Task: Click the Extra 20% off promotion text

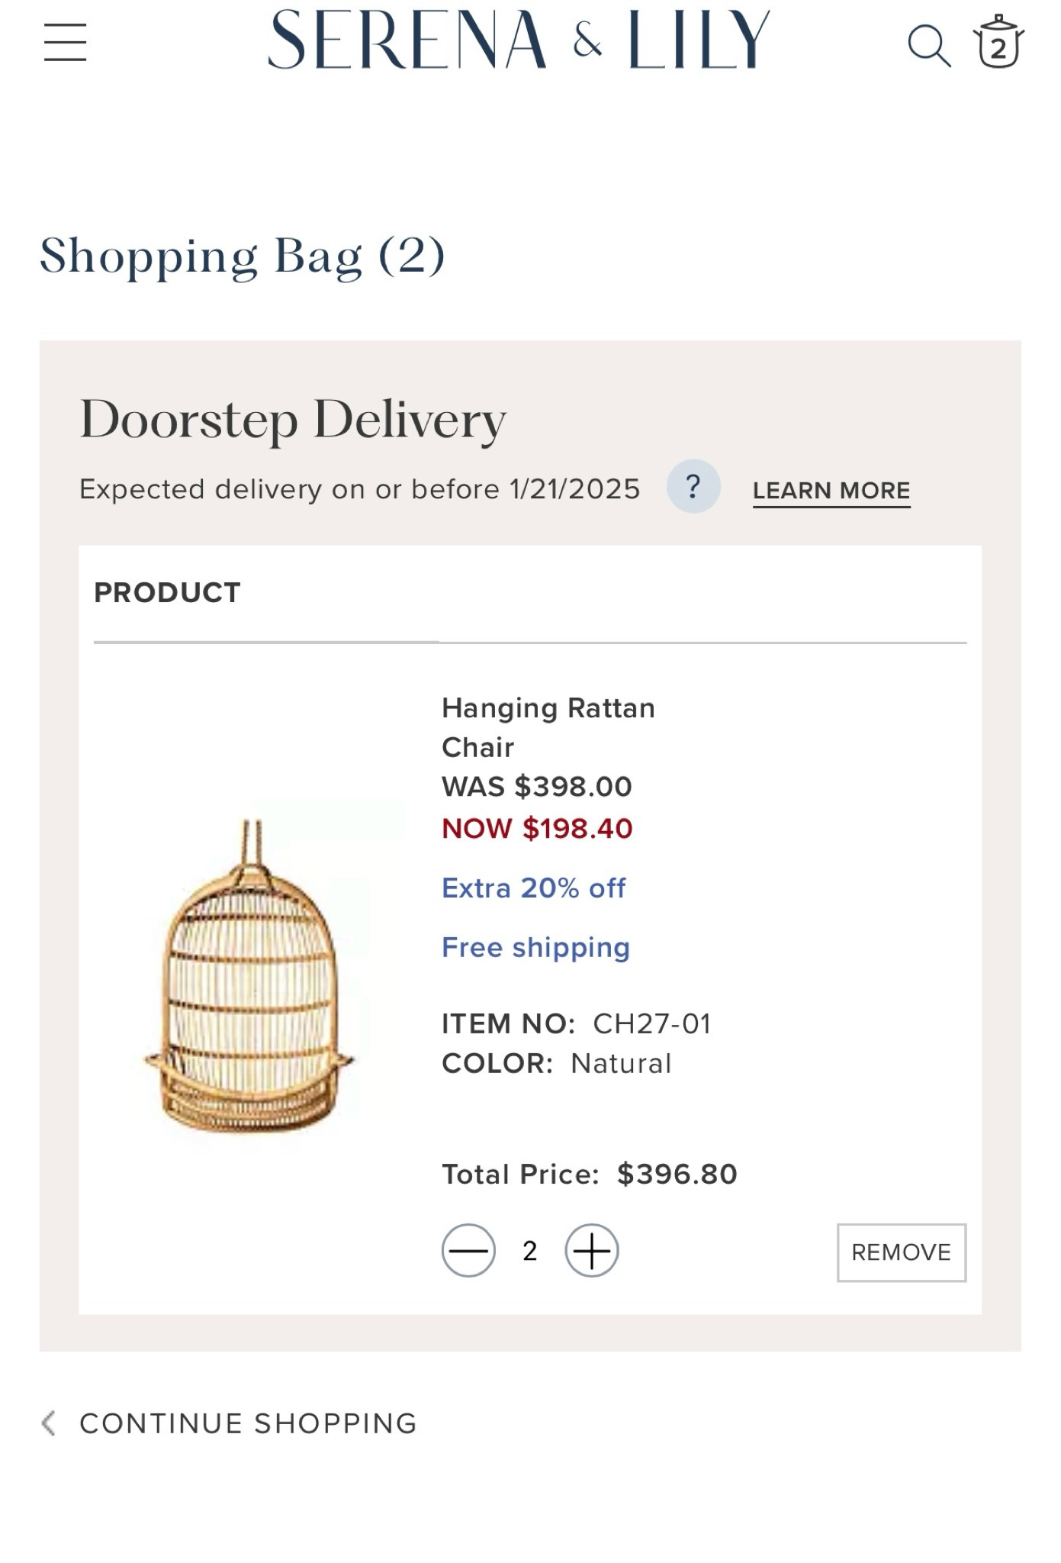Action: (533, 888)
